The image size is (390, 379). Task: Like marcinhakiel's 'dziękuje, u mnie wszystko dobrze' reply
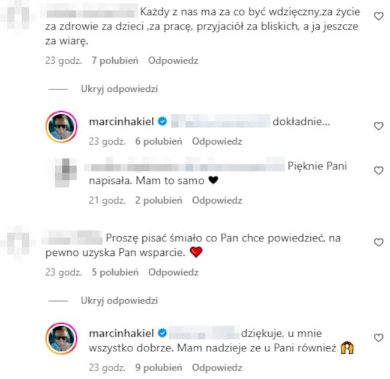379,338
